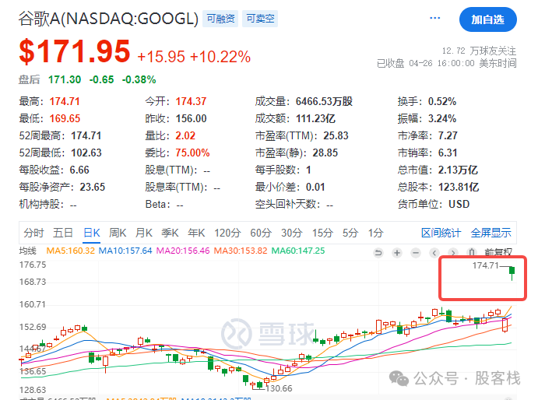538x400 pixels.
Task: Click the 振幅 value 3.24%
Action: point(442,119)
